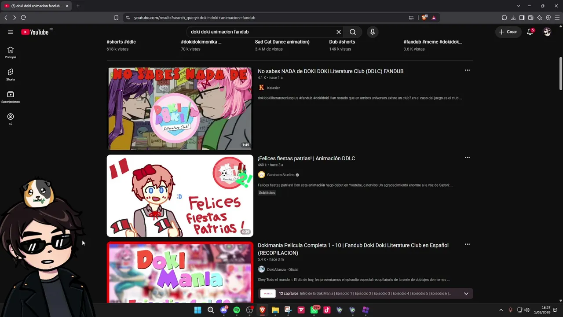Open File Explorer from the taskbar
The height and width of the screenshot is (317, 563).
[x=275, y=310]
